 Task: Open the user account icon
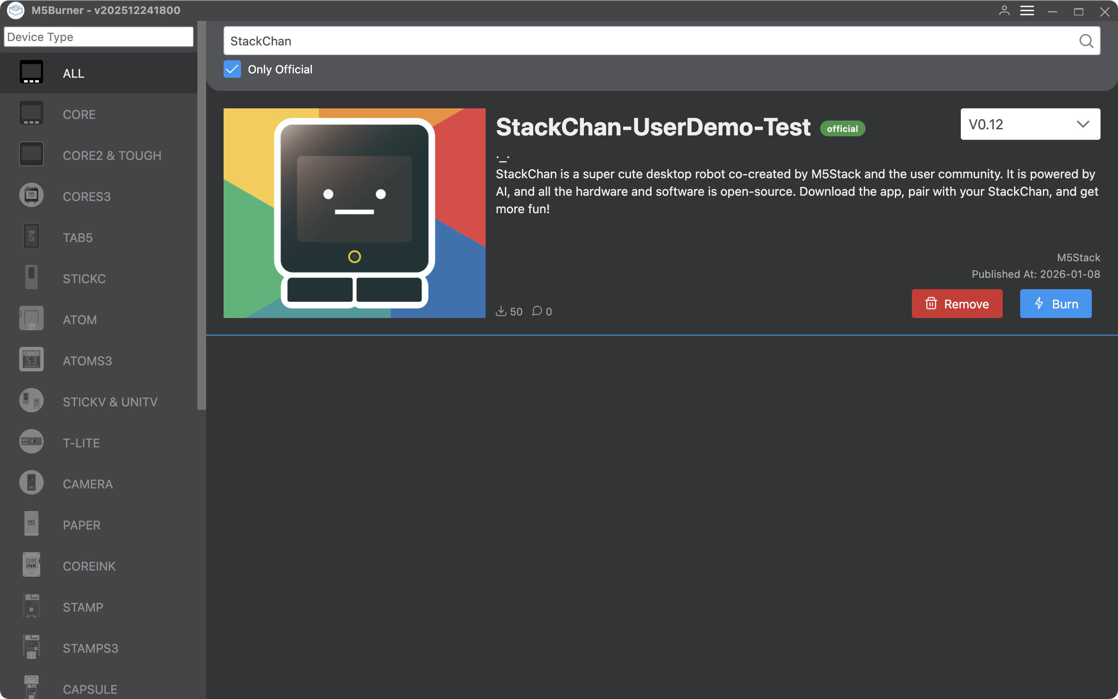coord(1004,10)
